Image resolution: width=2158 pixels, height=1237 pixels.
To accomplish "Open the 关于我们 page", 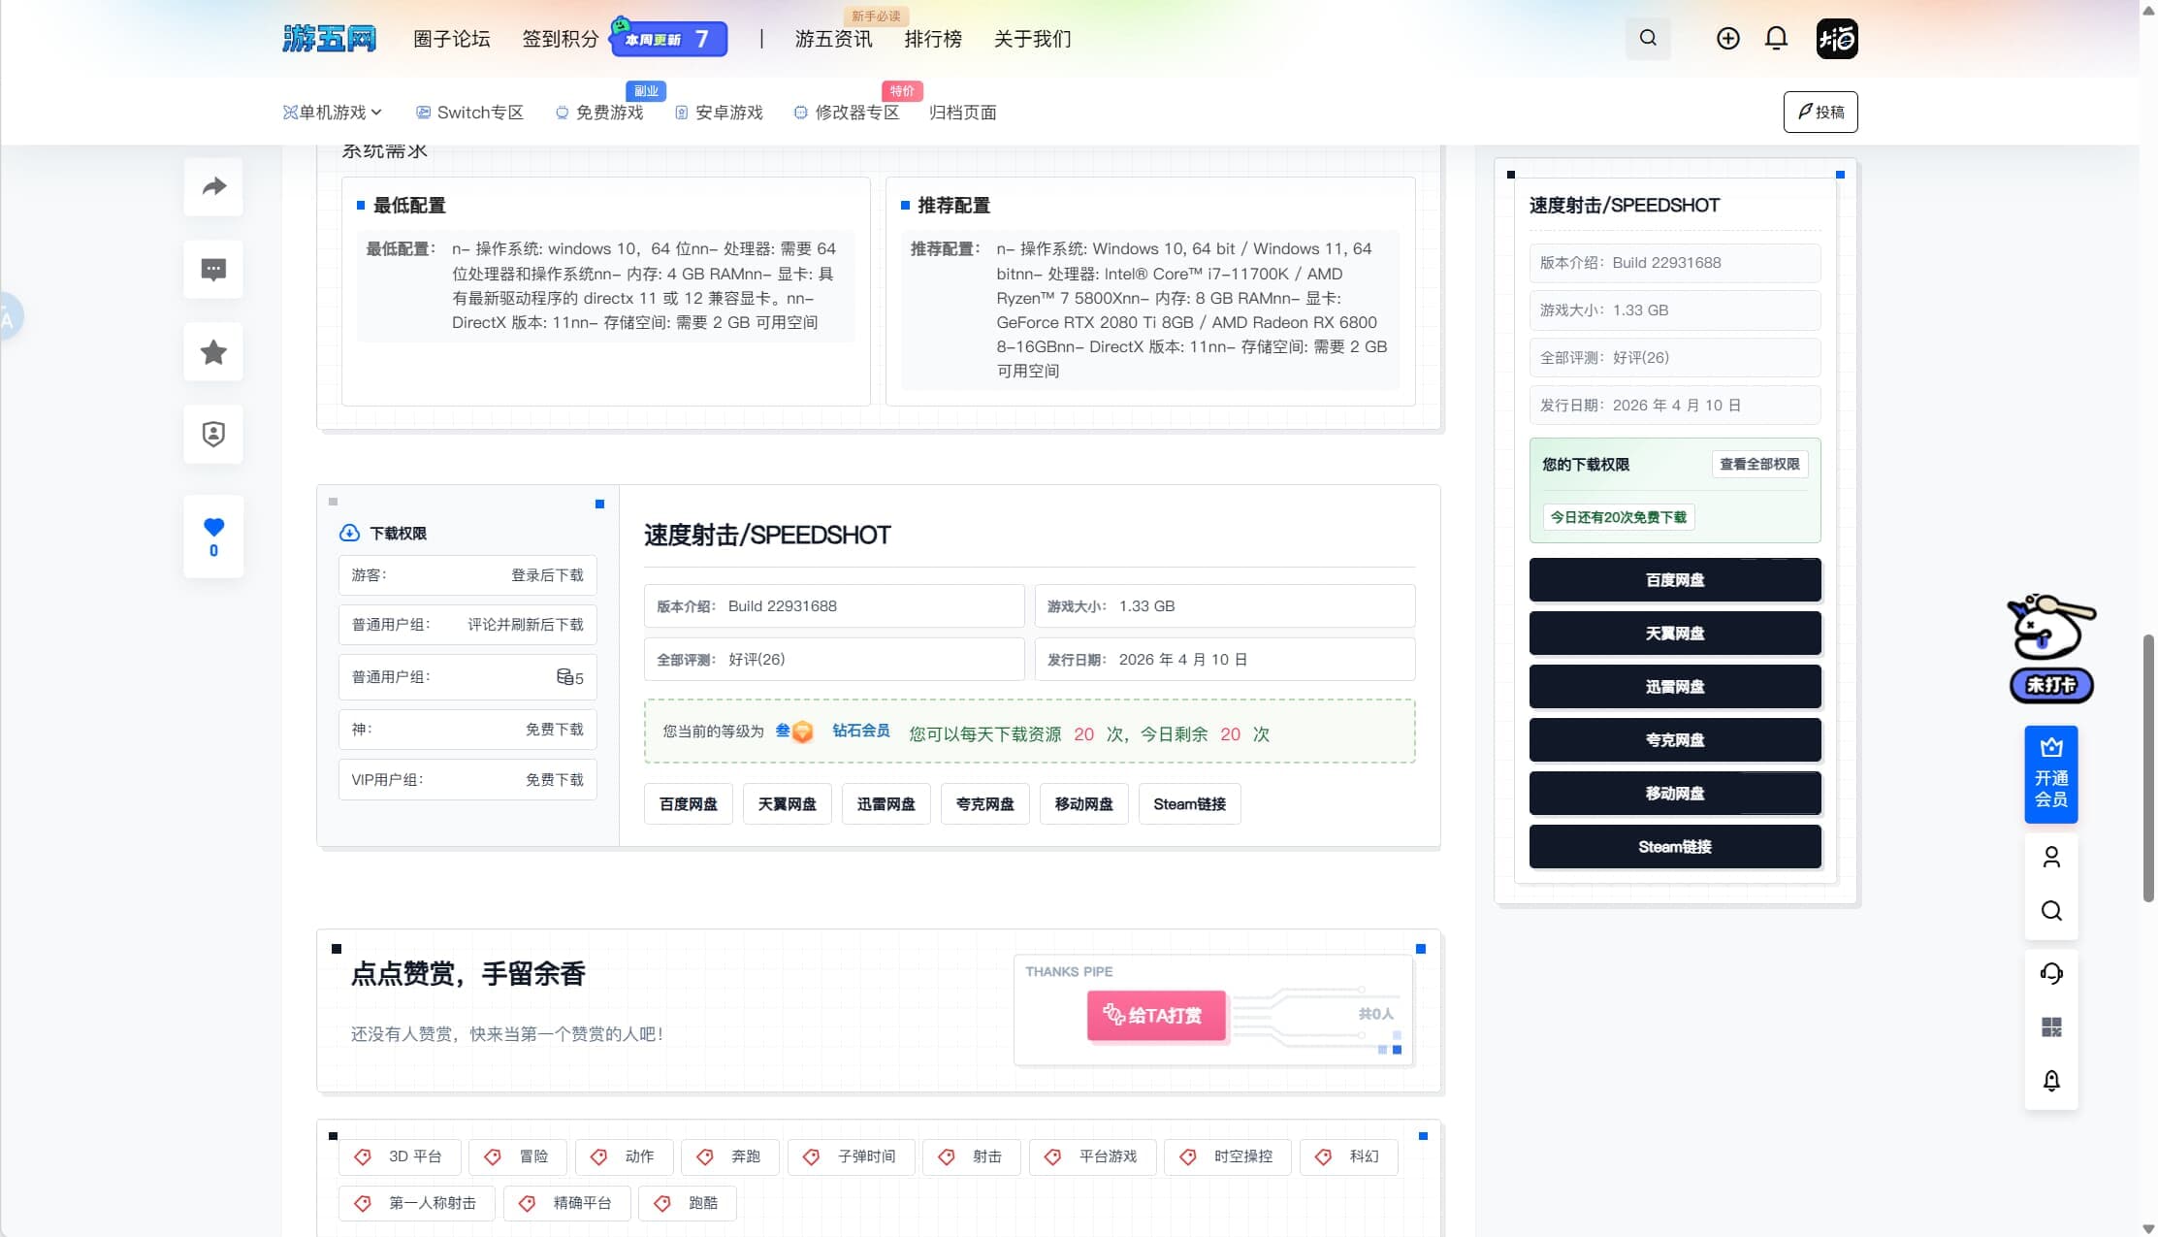I will [x=1033, y=39].
